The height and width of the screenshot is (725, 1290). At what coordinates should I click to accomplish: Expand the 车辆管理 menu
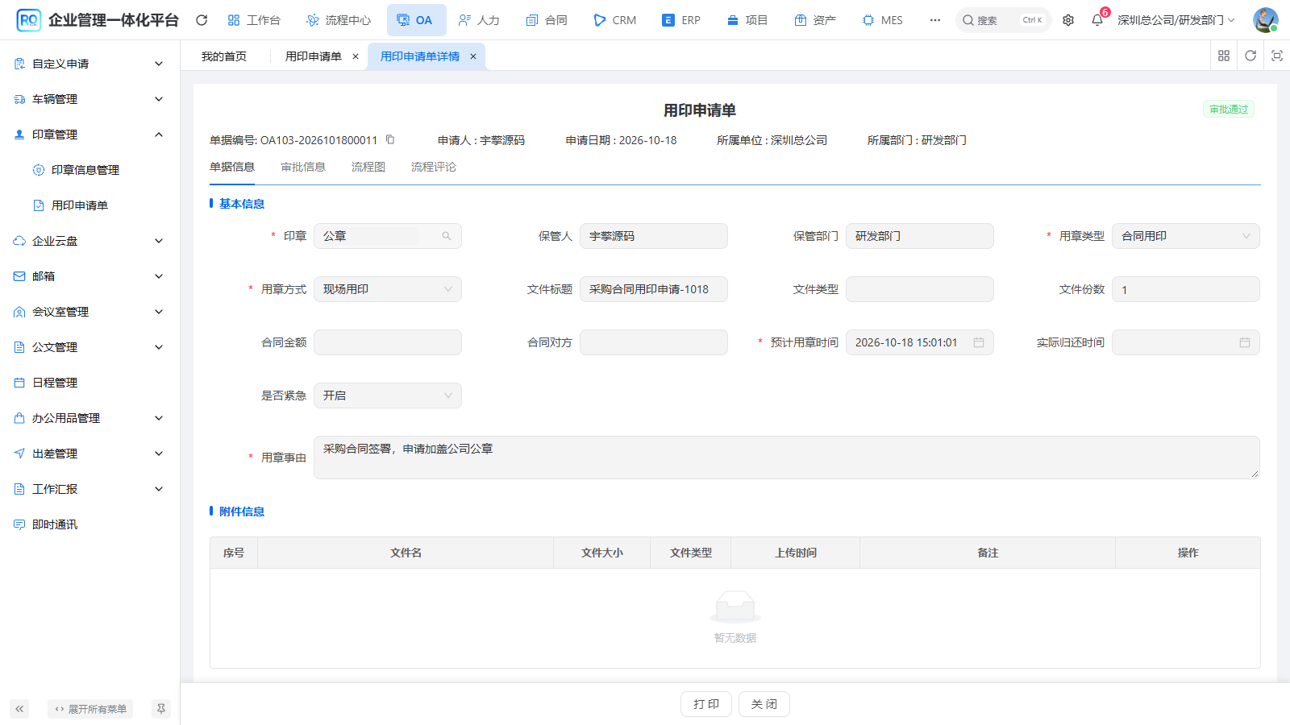point(89,99)
